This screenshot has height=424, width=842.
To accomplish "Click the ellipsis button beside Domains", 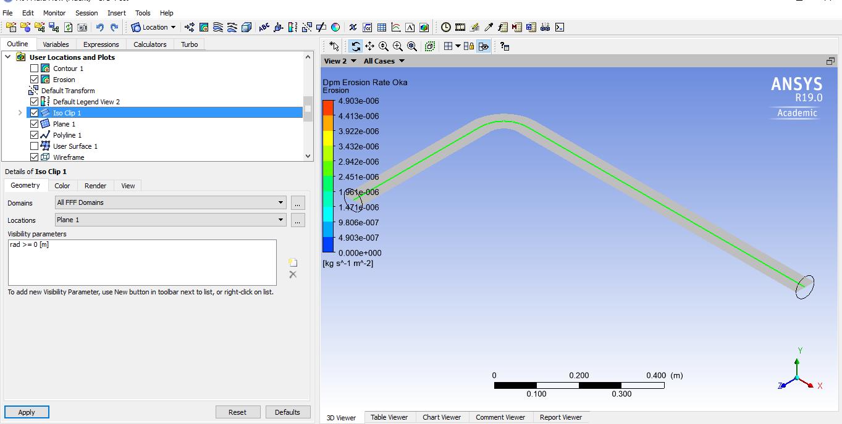I will (298, 202).
